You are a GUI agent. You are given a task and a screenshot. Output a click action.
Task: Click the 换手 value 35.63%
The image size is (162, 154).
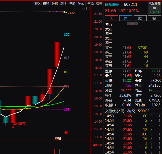click(x=125, y=95)
